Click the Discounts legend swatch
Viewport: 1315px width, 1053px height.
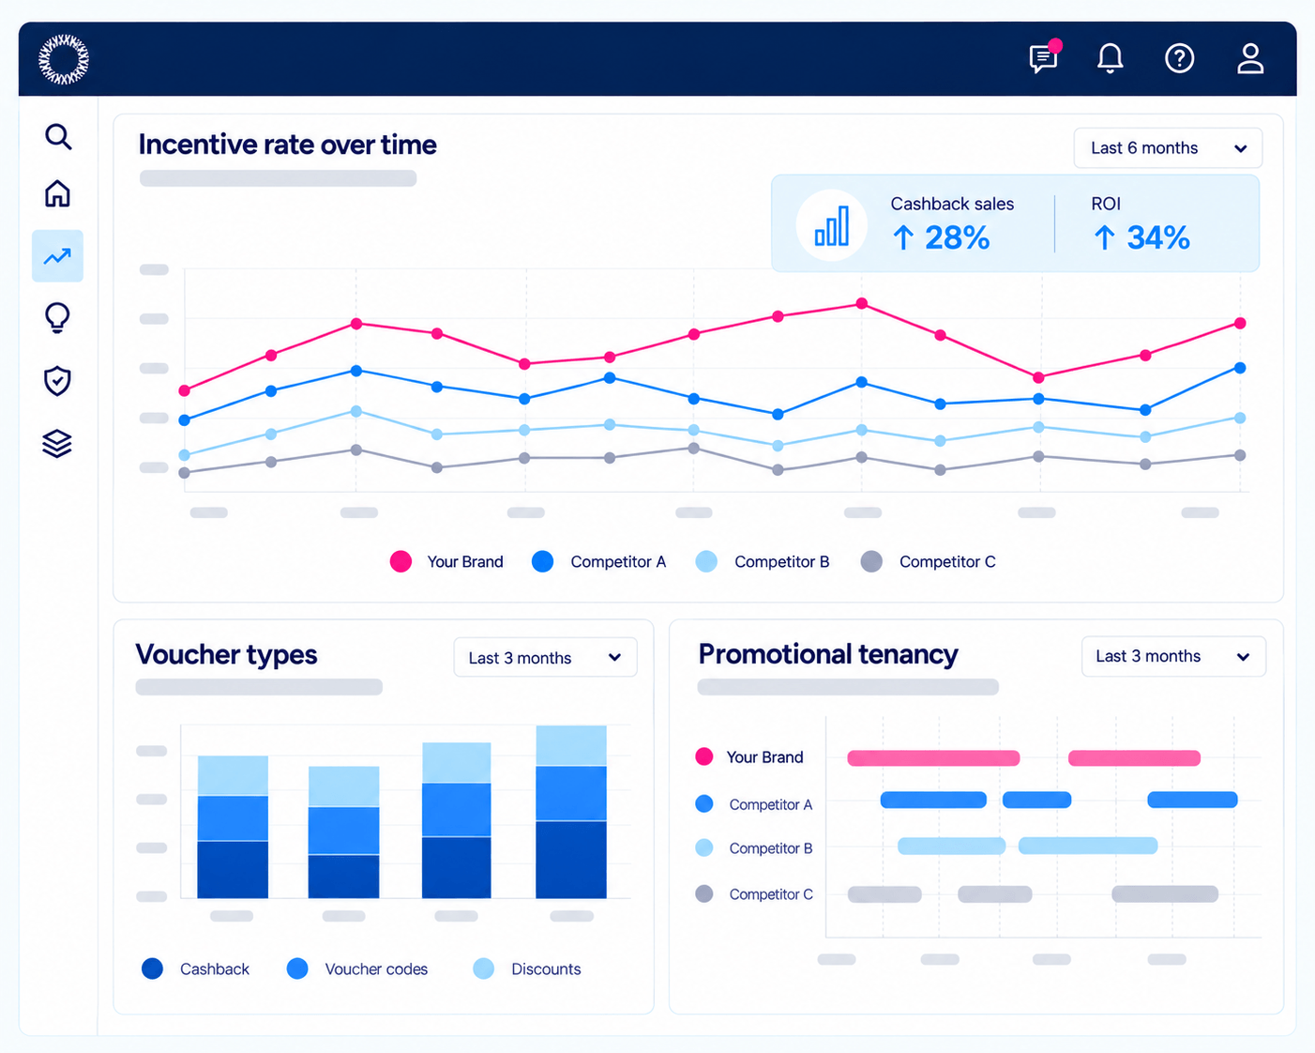tap(483, 969)
